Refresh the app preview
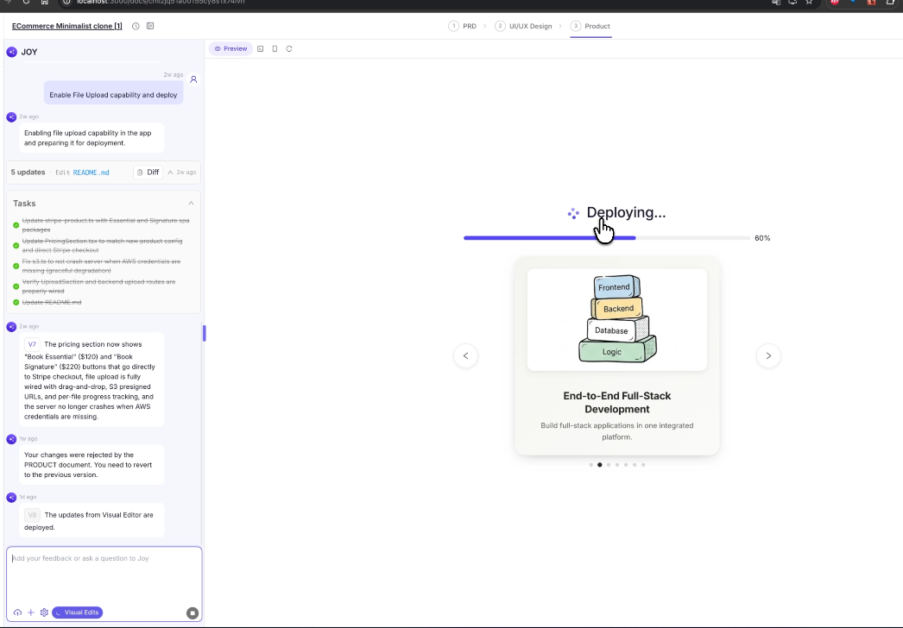The image size is (903, 628). 289,48
